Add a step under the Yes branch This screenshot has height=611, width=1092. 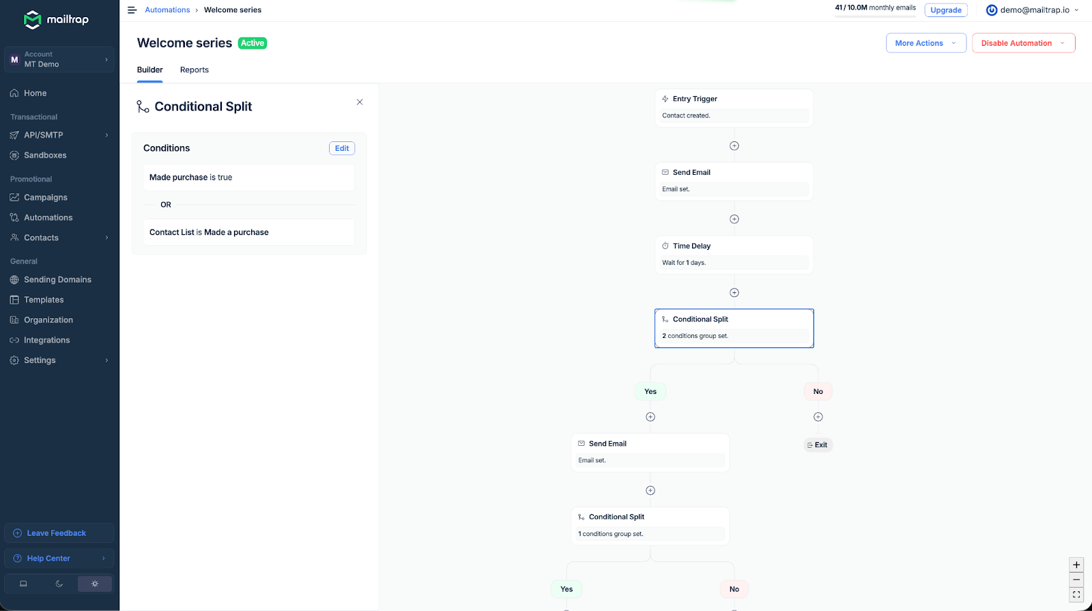(650, 417)
